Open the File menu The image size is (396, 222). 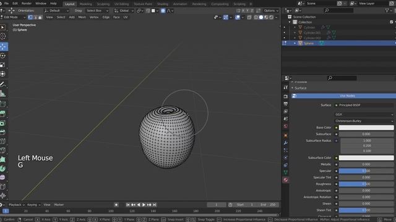coord(7,4)
